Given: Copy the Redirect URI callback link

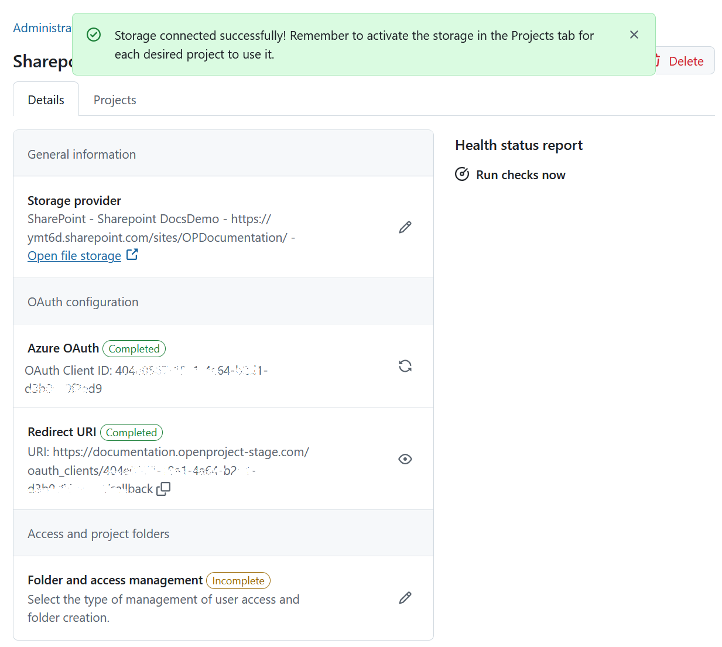Looking at the screenshot, I should pyautogui.click(x=163, y=488).
